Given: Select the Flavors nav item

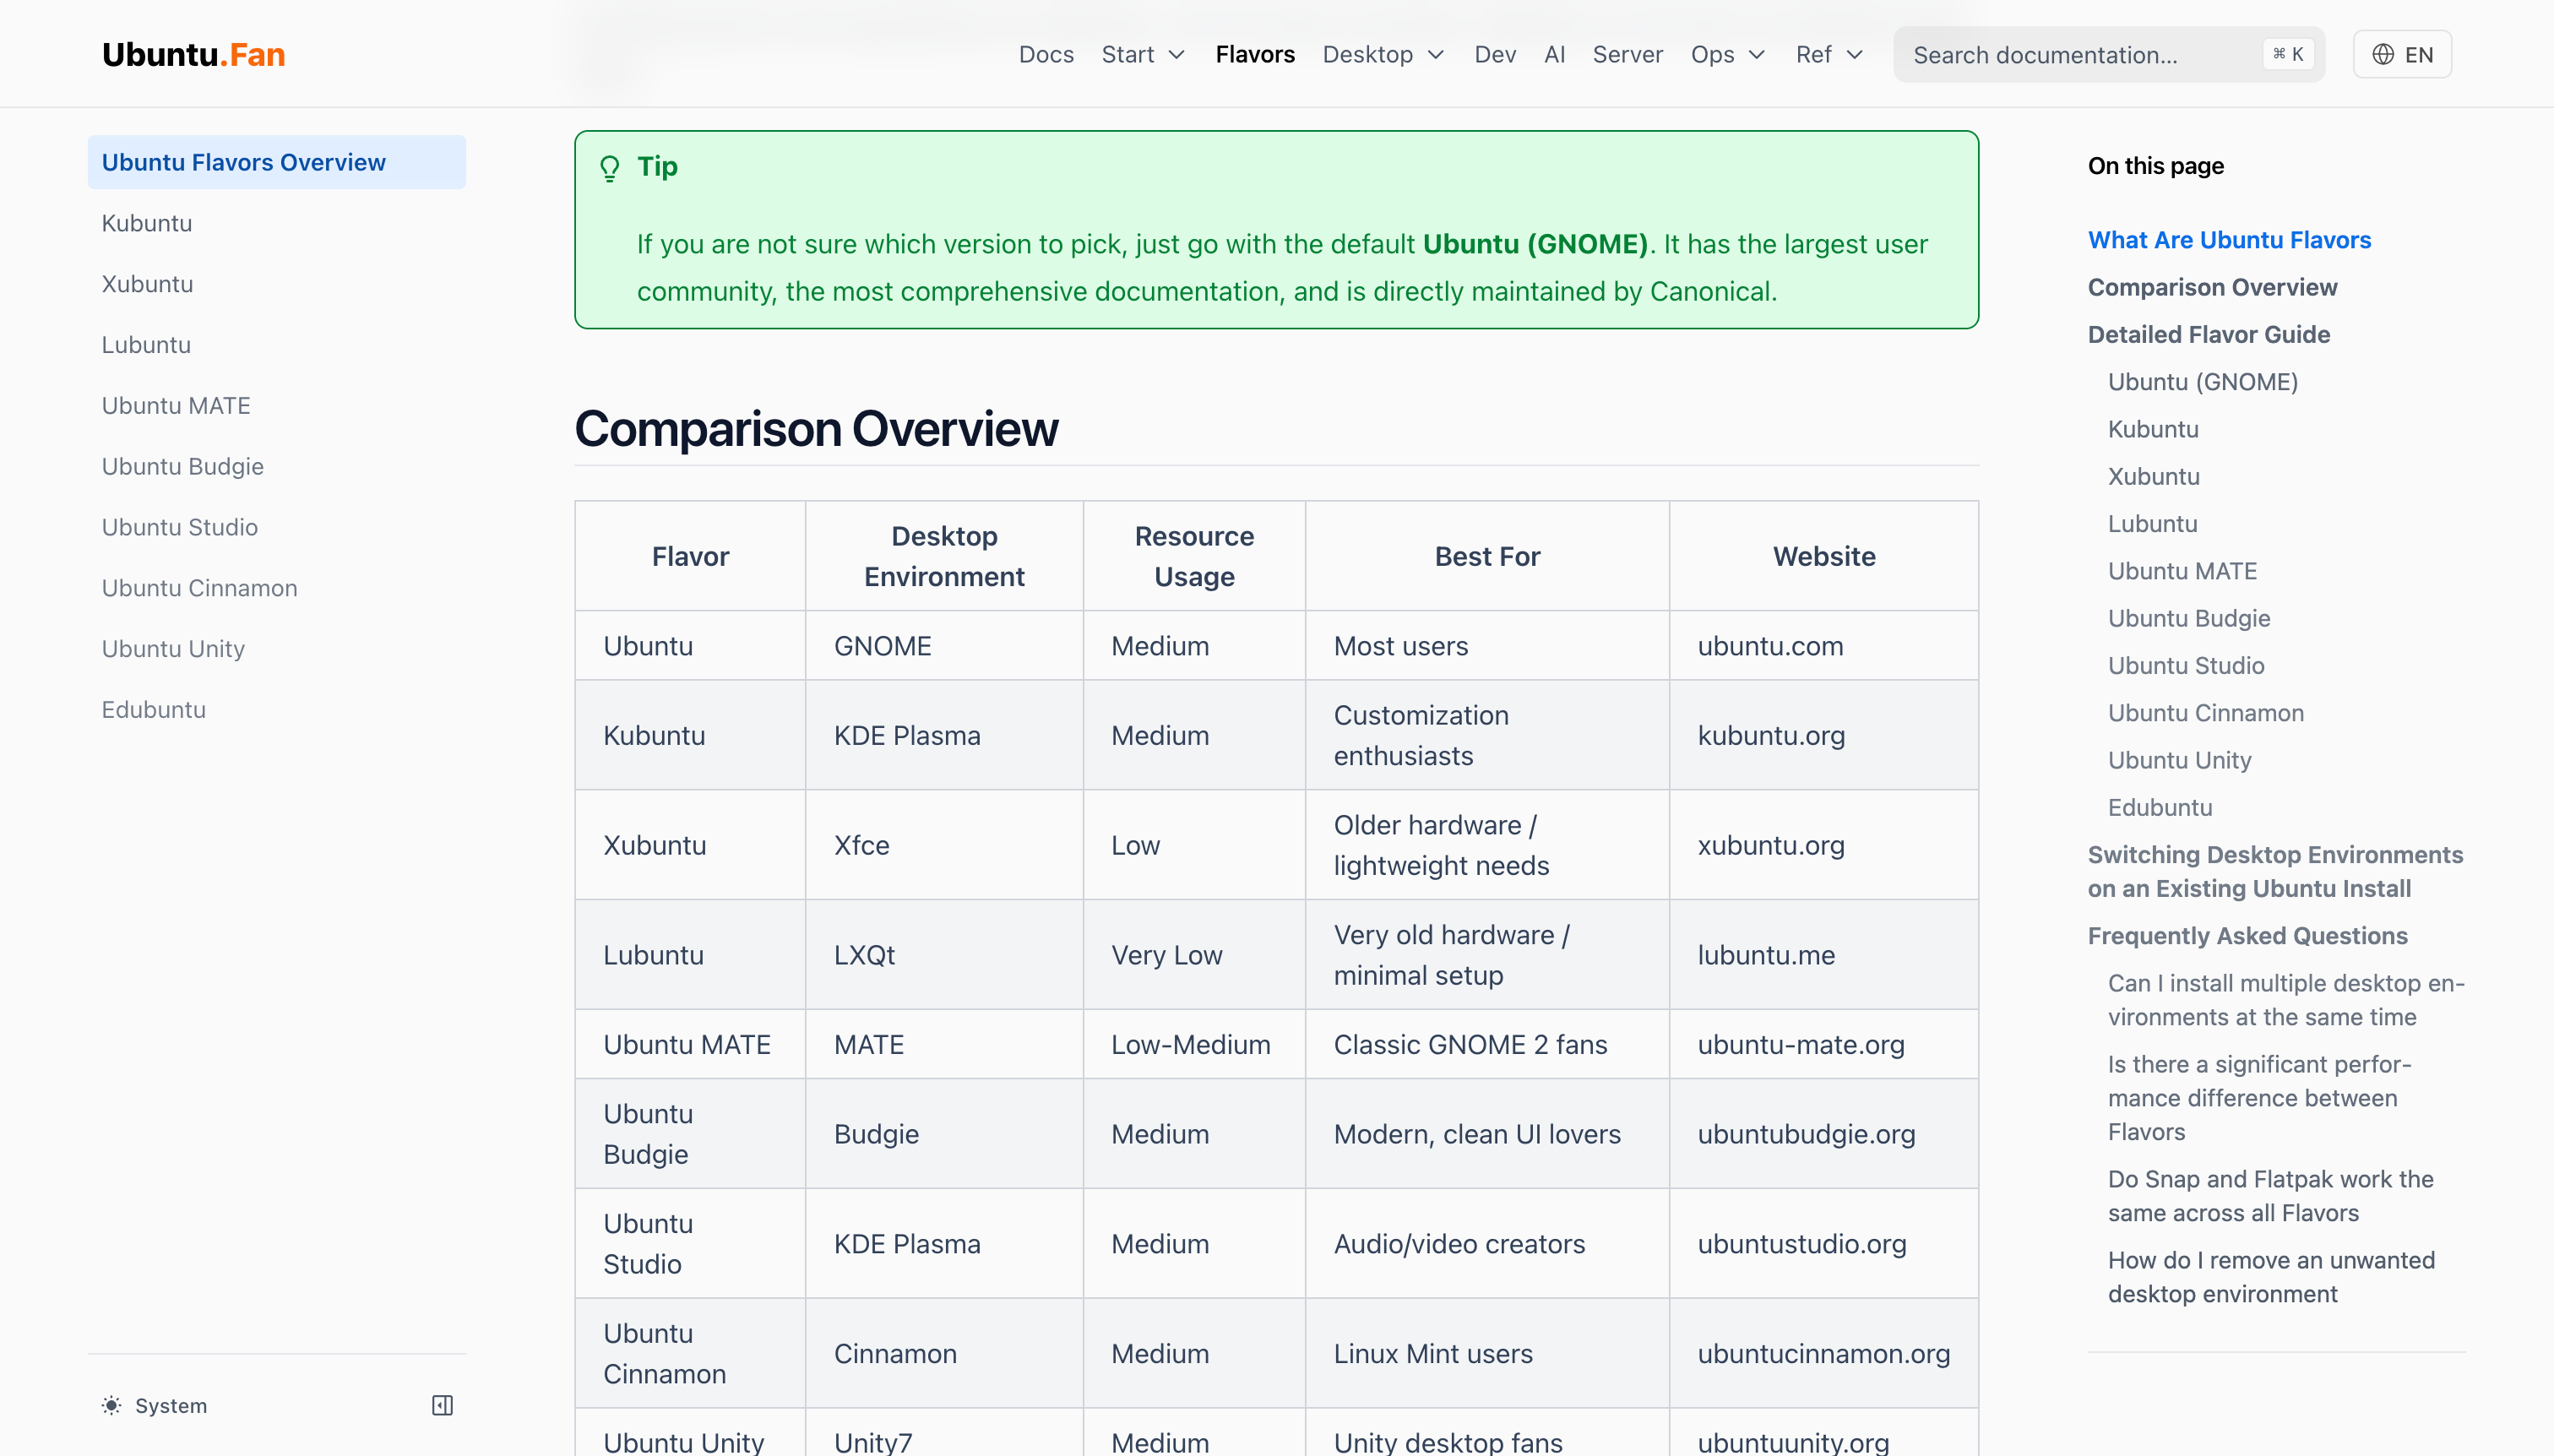Looking at the screenshot, I should (x=1255, y=54).
